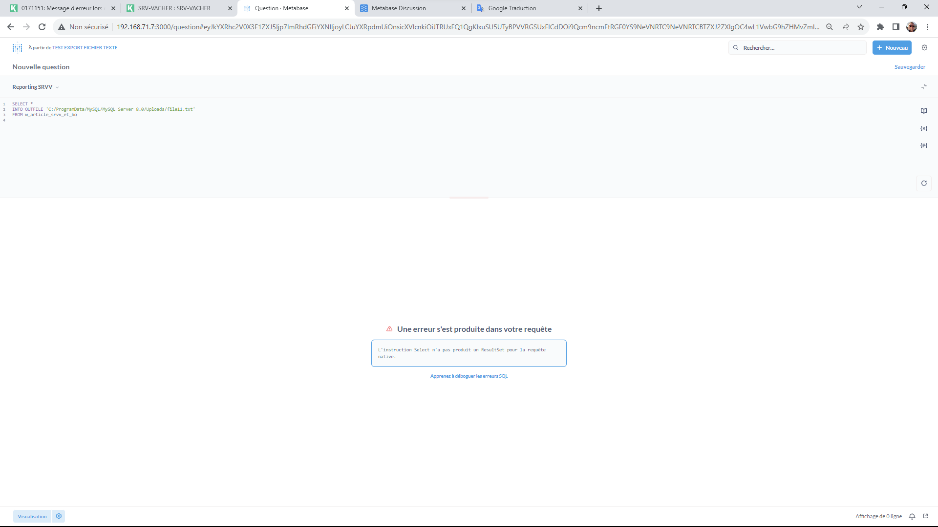Image resolution: width=938 pixels, height=527 pixels.
Task: Go forward in browser history
Action: click(26, 27)
